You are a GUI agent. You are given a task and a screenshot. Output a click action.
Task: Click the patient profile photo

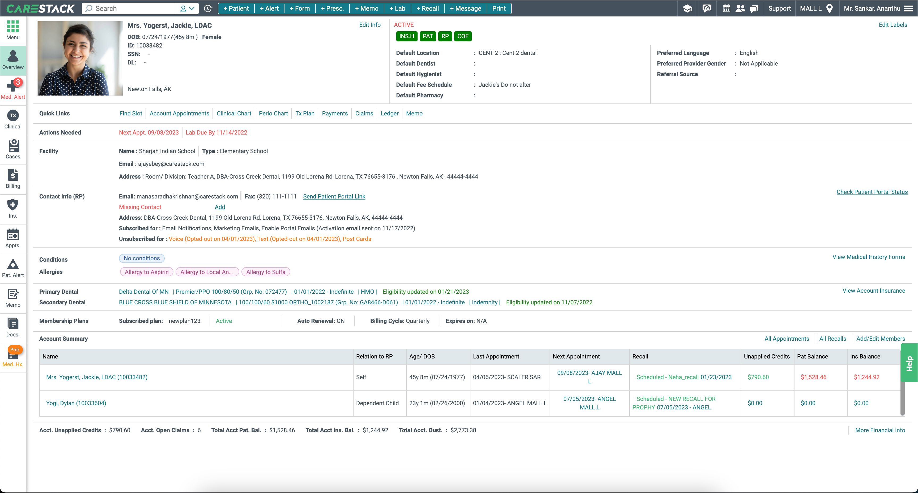click(x=80, y=58)
